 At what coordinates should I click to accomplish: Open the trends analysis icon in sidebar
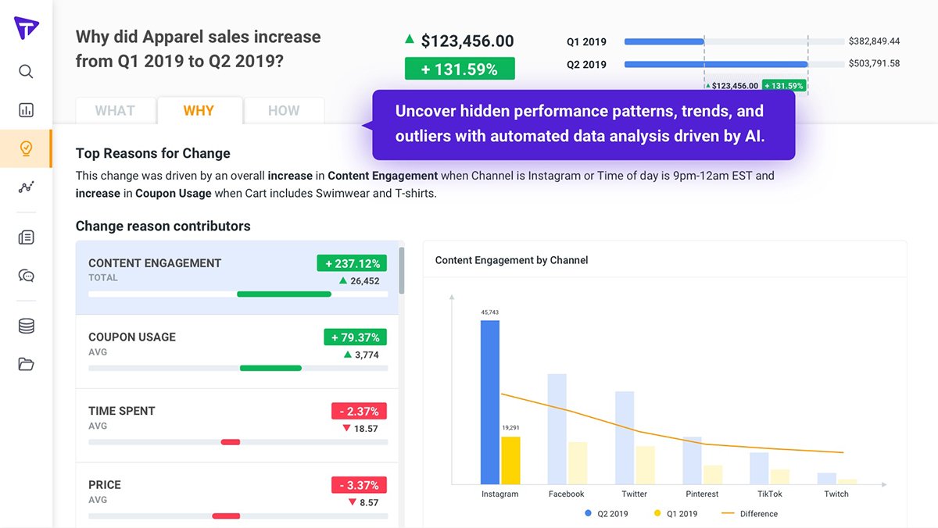coord(26,187)
